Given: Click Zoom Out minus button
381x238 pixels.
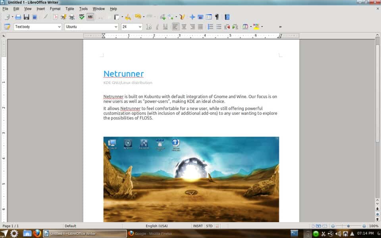Looking at the screenshot, I should pos(333,226).
